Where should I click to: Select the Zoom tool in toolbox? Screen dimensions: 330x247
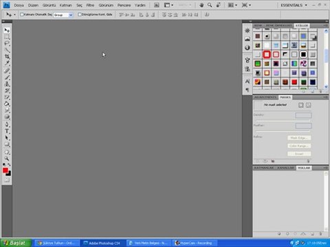(x=7, y=158)
